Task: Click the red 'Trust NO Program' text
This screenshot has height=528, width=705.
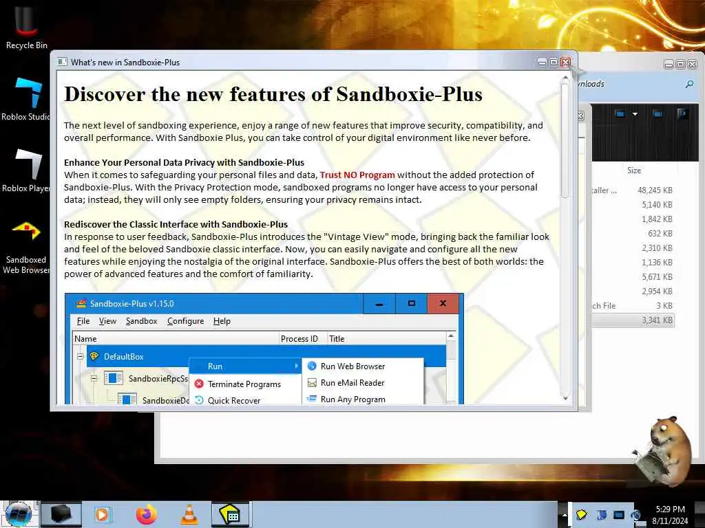Action: click(x=357, y=175)
